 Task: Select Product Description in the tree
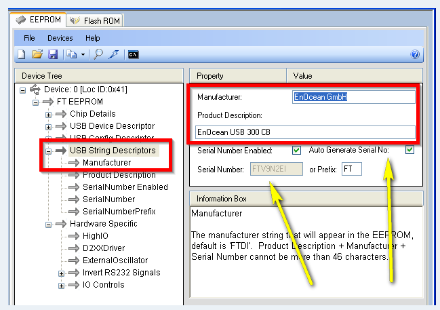pyautogui.click(x=119, y=174)
